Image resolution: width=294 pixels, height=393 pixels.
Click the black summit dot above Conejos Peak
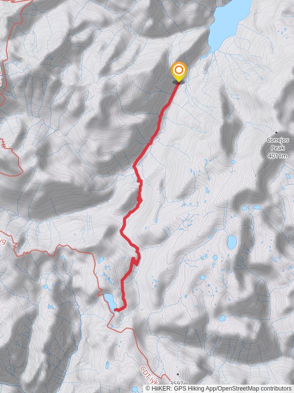click(276, 133)
